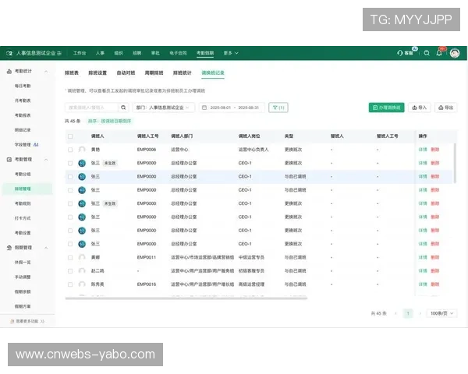468x374 pixels.
Task: Switch to the 排班设置 tab
Action: pyautogui.click(x=97, y=72)
